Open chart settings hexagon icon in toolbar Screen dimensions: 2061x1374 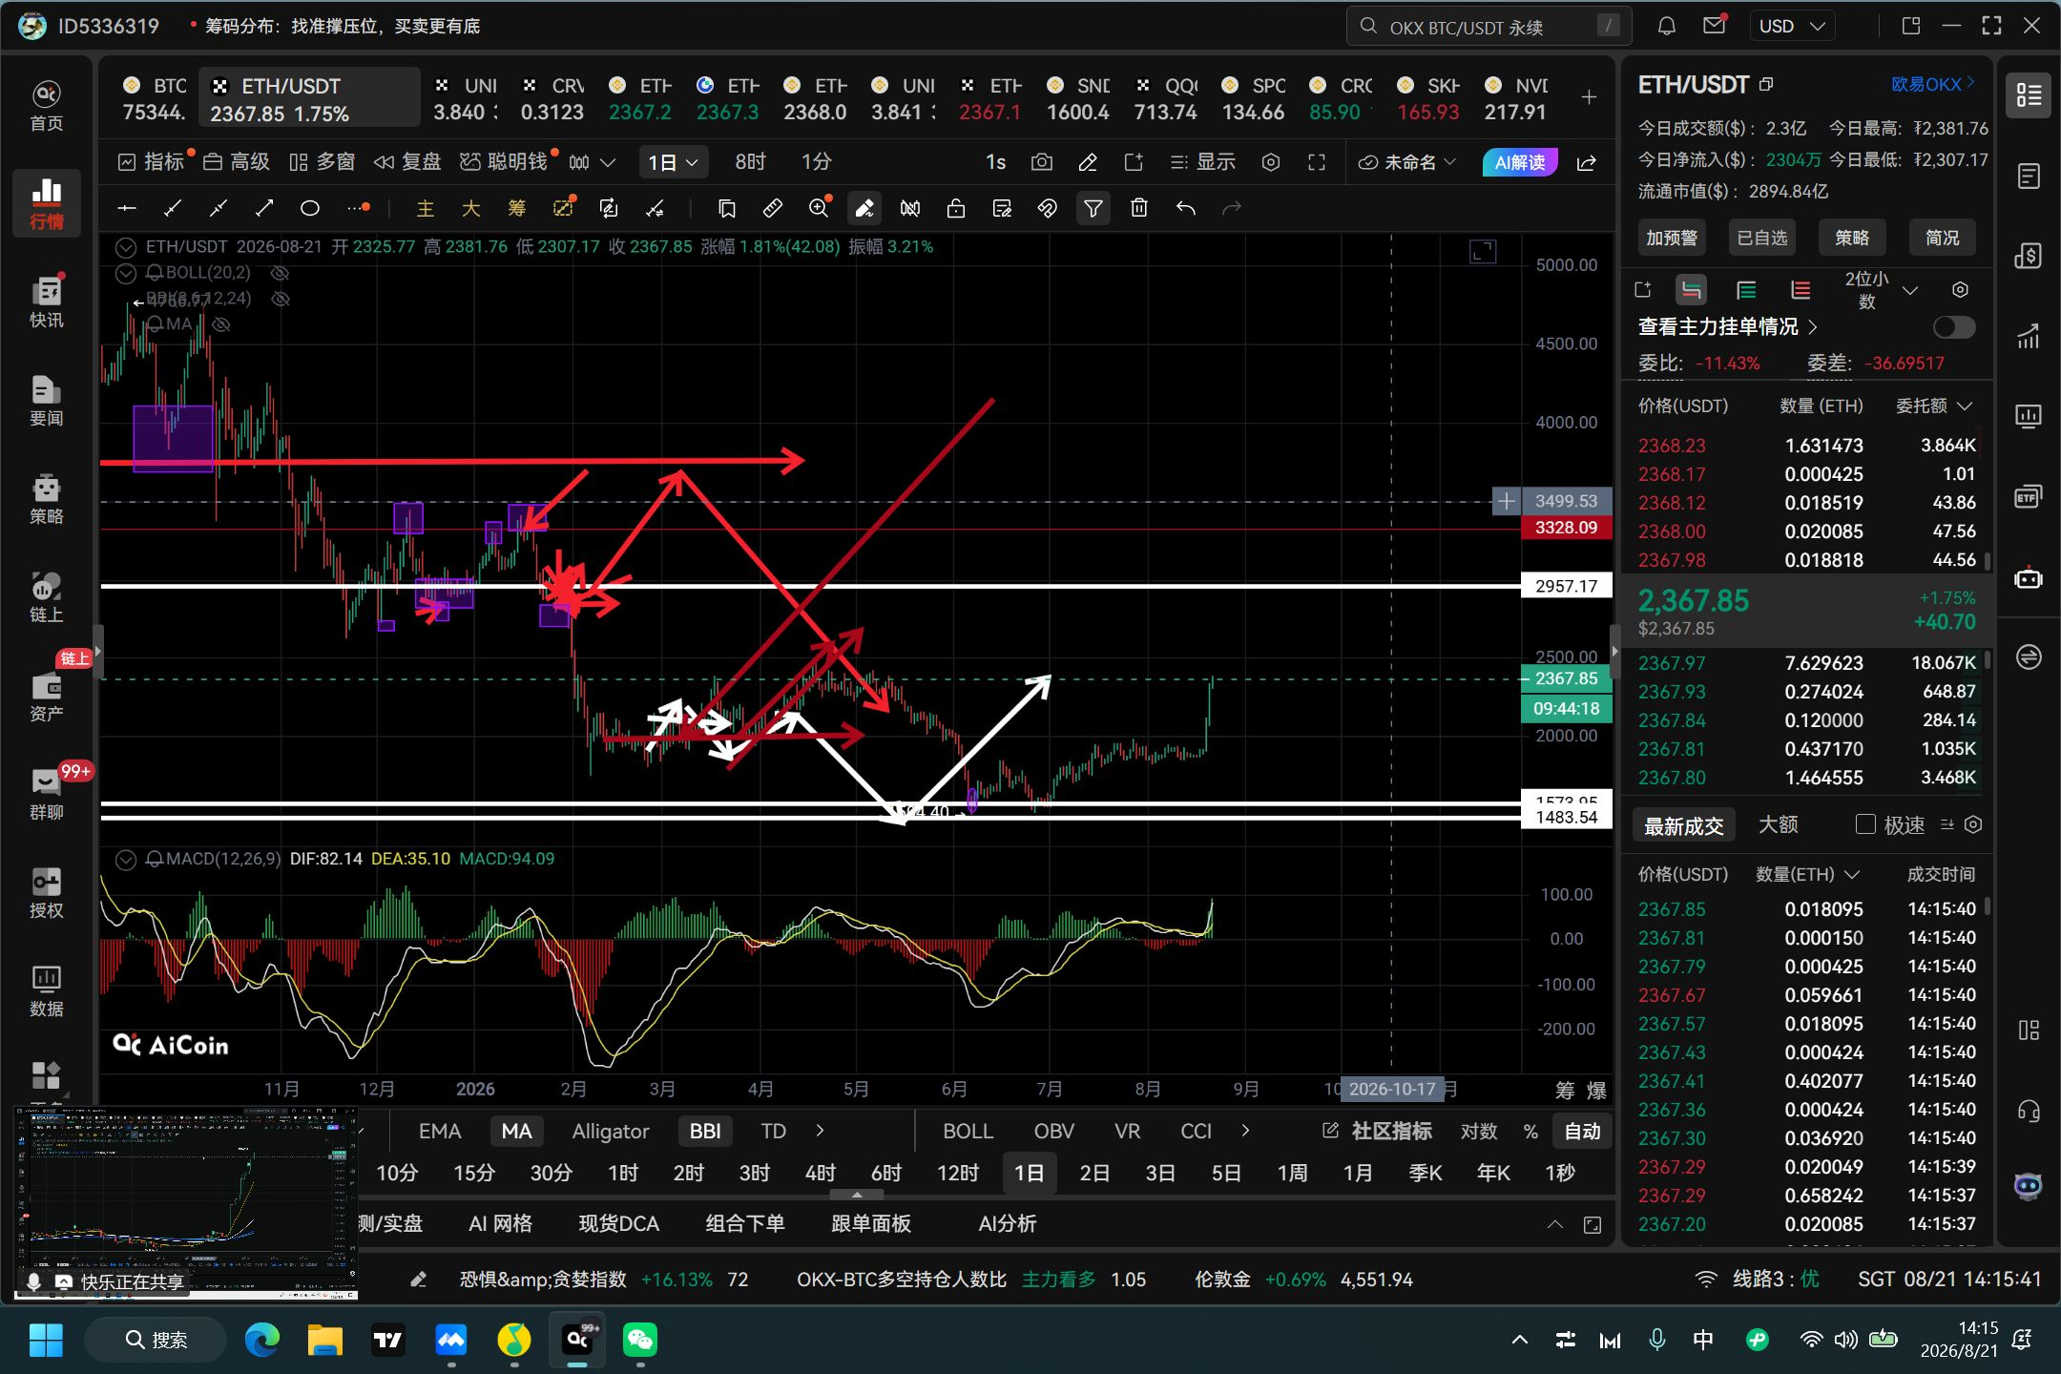click(1271, 162)
